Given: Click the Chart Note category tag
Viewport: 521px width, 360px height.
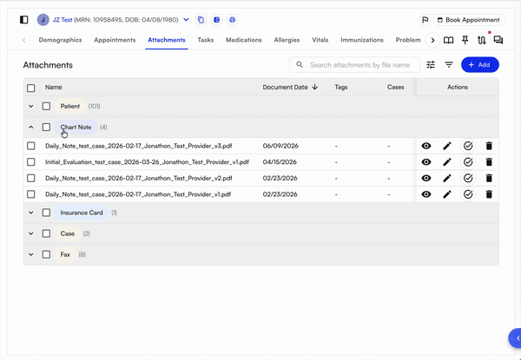Looking at the screenshot, I should [x=76, y=127].
